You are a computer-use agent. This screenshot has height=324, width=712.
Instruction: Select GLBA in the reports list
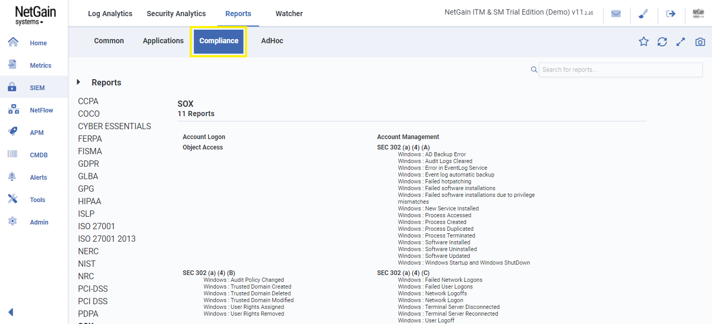pyautogui.click(x=88, y=176)
